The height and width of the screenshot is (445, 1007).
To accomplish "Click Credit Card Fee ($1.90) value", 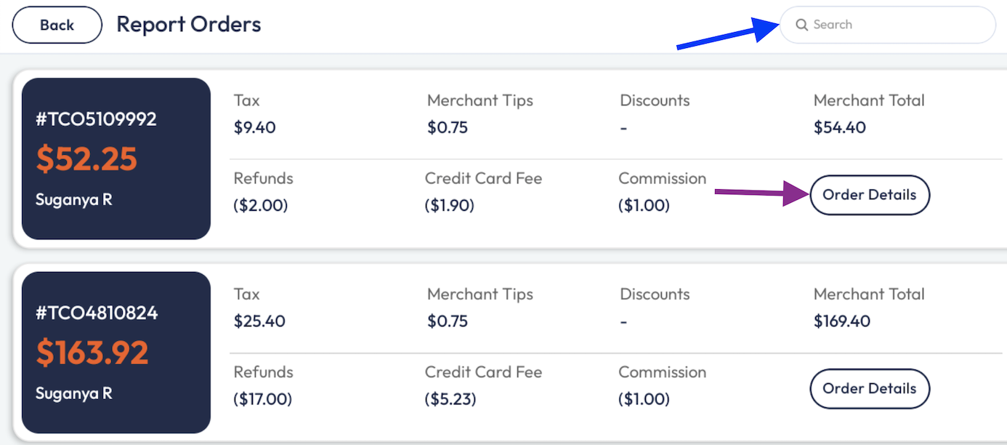I will 449,206.
